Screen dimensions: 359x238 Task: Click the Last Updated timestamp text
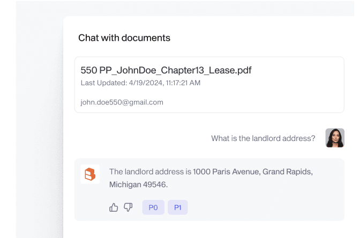pyautogui.click(x=140, y=83)
